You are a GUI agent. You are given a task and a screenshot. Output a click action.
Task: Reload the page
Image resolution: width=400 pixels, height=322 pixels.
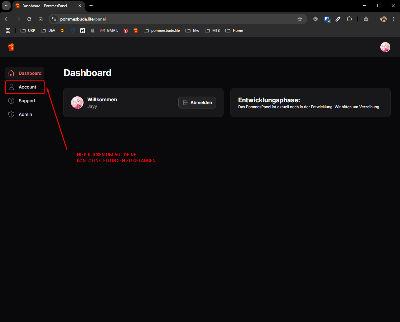29,19
